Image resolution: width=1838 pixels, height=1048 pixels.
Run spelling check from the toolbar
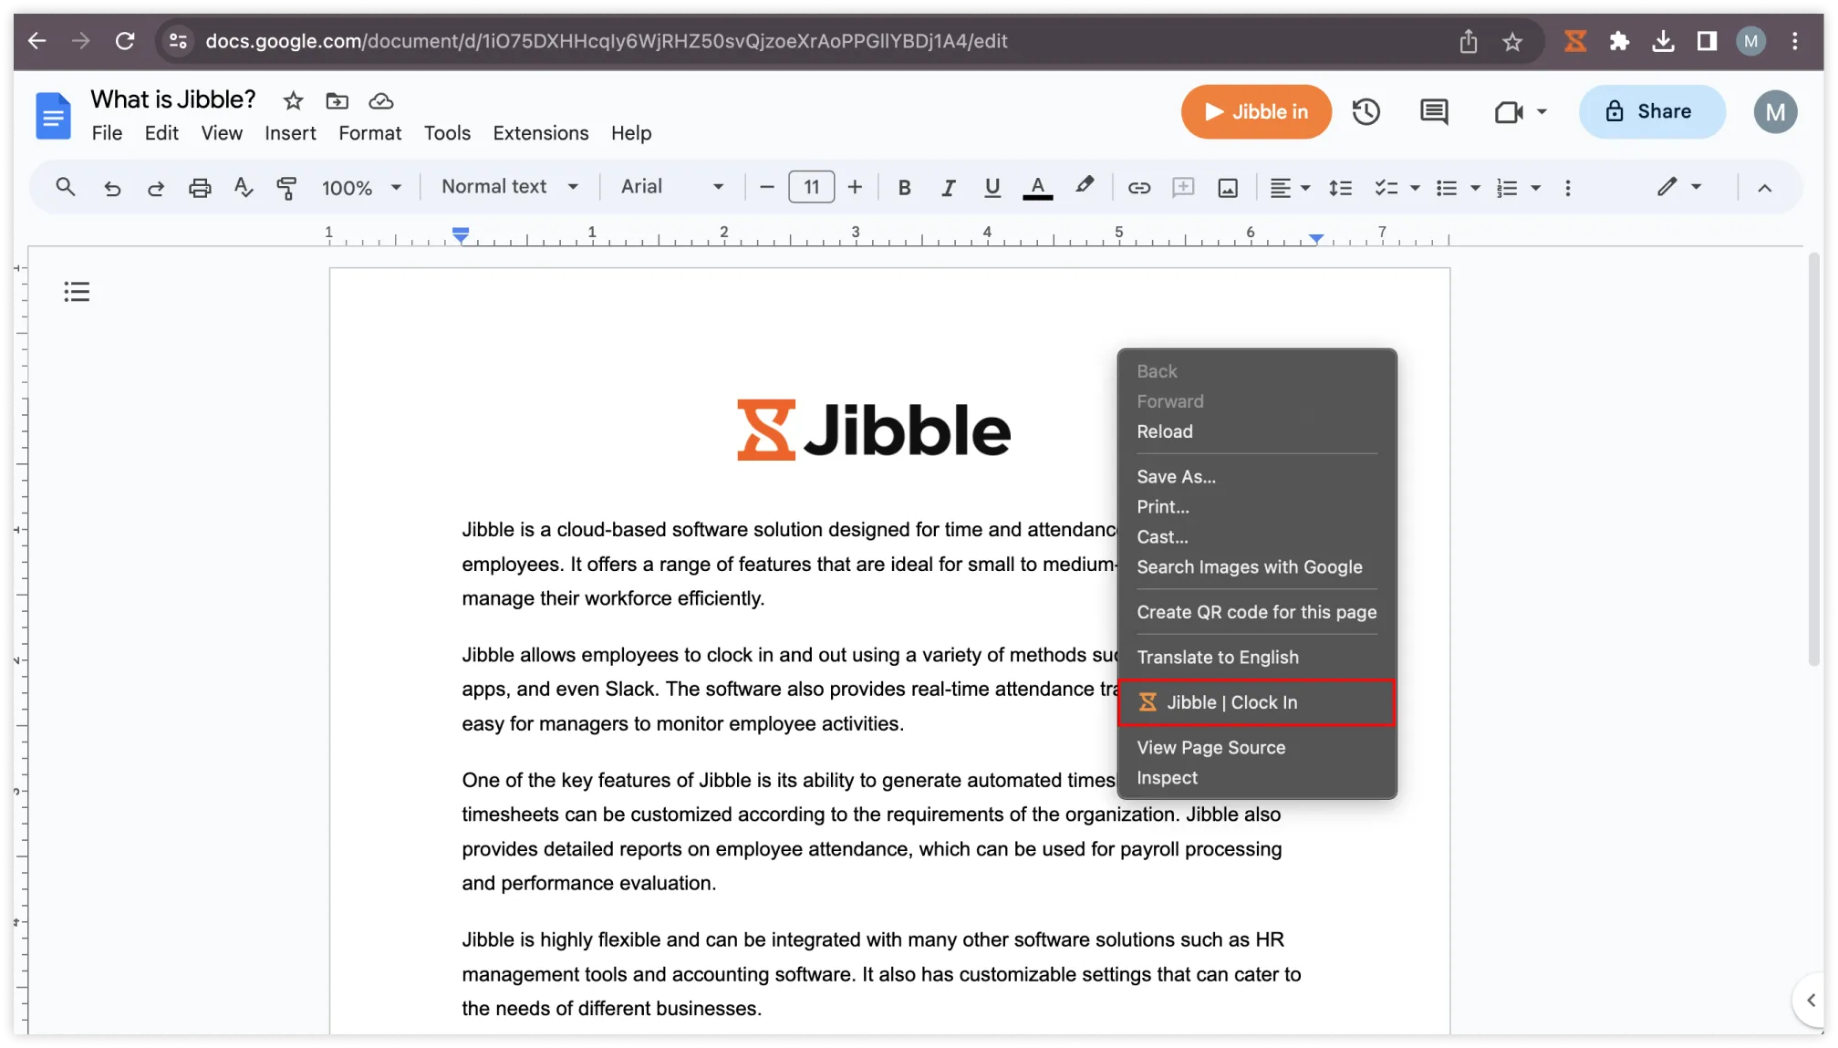point(244,187)
